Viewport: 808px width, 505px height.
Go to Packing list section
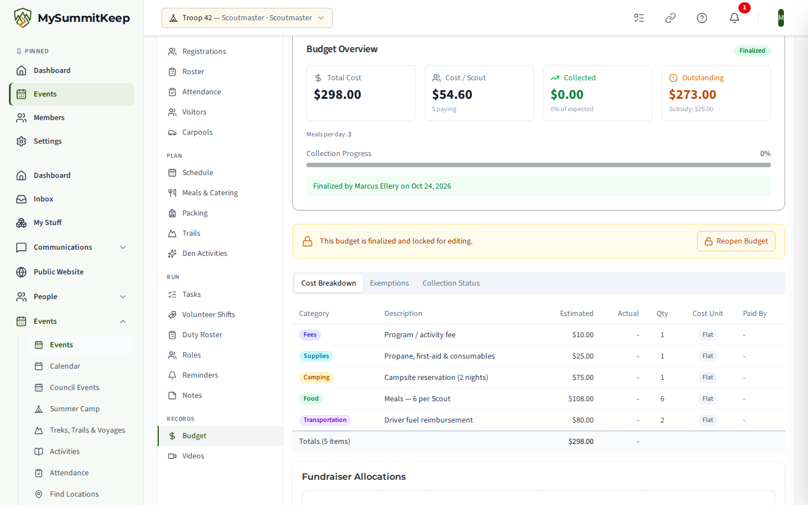tap(220, 213)
